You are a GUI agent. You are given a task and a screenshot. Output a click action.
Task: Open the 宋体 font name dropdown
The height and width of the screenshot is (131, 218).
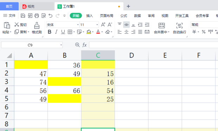click(x=78, y=25)
